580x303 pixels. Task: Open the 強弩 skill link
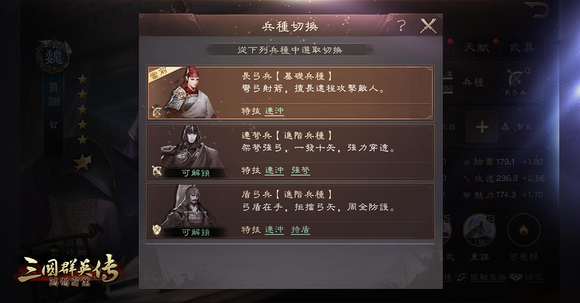point(301,170)
